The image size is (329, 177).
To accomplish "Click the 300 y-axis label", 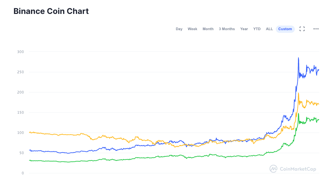I will tap(21, 52).
